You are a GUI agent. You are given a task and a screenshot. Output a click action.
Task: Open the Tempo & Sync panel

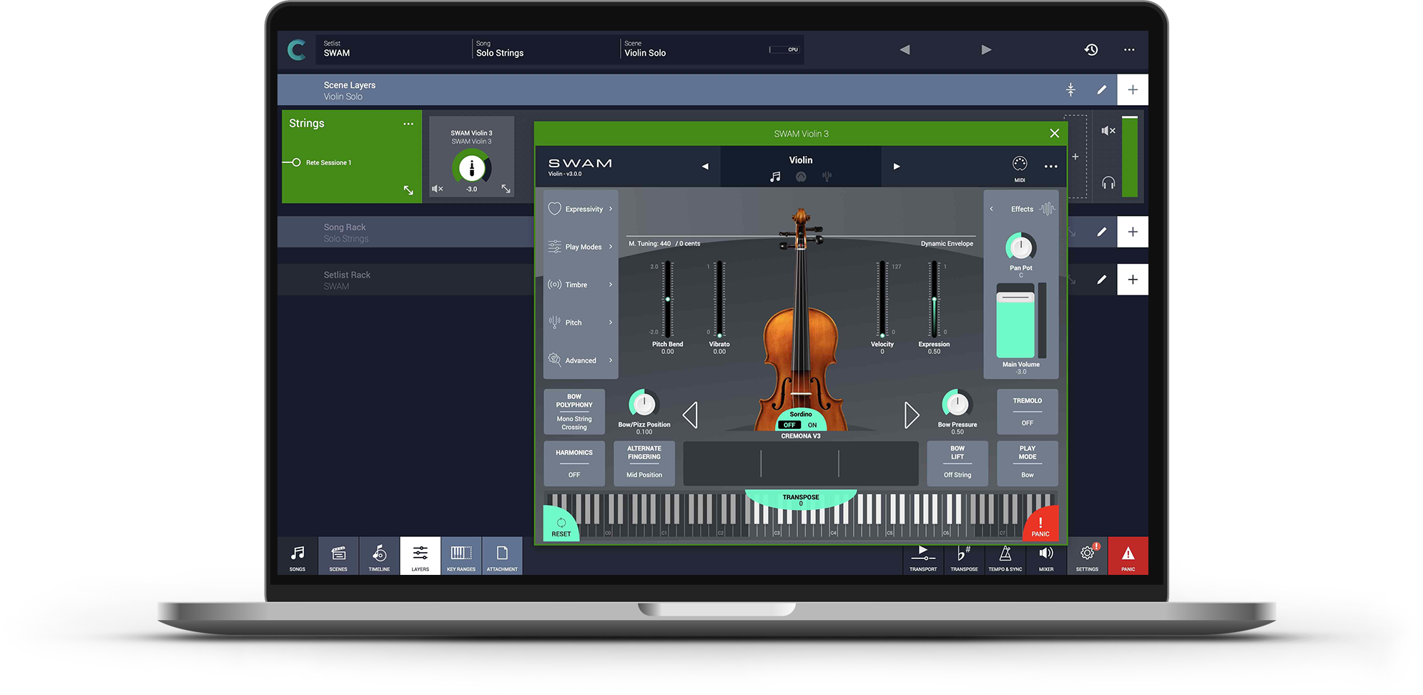pos(1005,558)
